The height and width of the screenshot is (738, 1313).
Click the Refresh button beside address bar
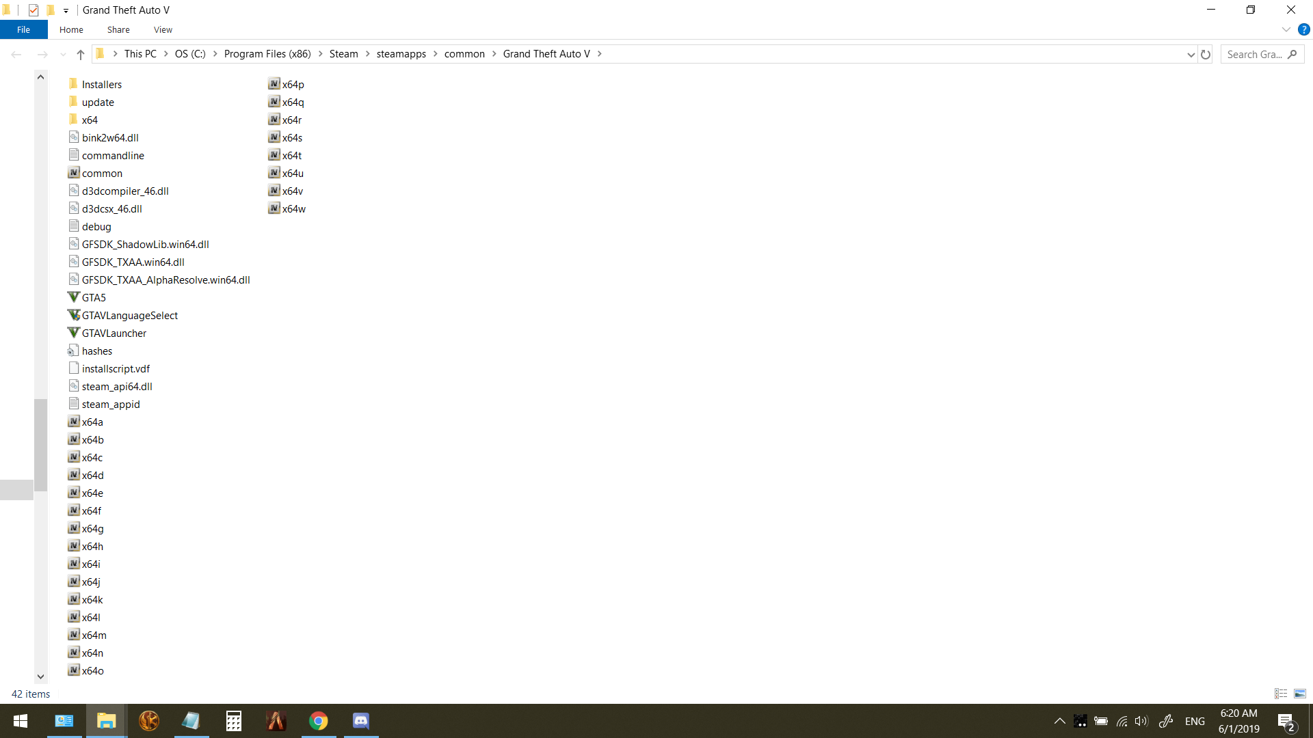point(1206,54)
